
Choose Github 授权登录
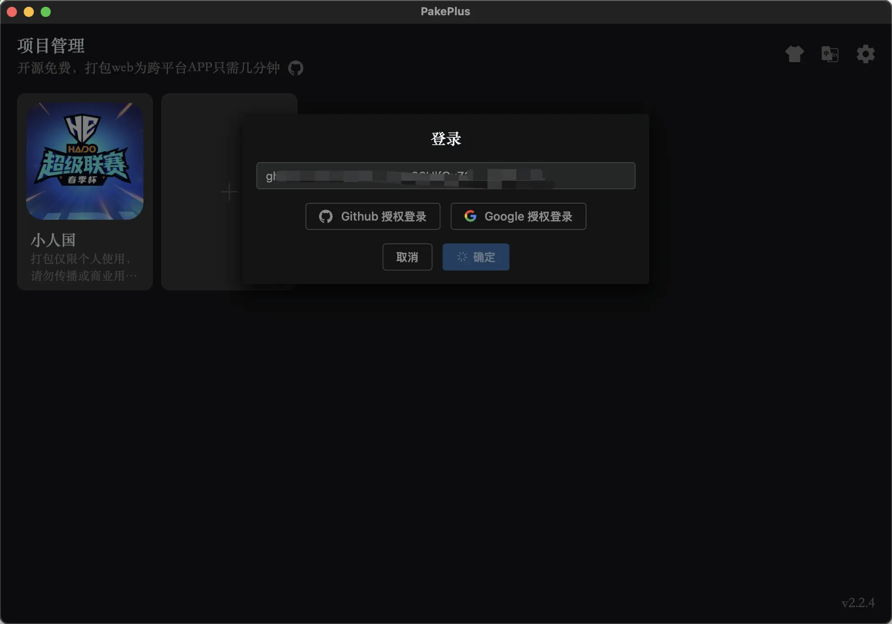tap(373, 216)
